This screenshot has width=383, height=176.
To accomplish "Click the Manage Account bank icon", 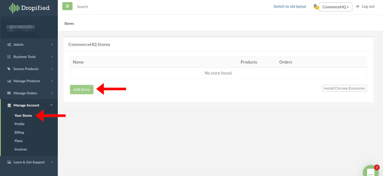I will coord(9,105).
